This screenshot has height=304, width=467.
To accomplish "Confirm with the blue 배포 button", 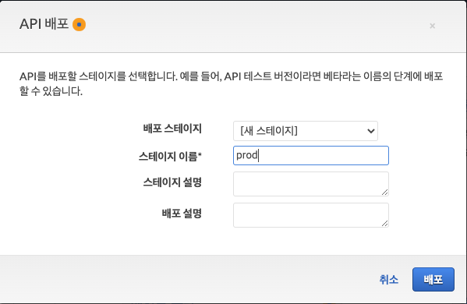I will 433,279.
